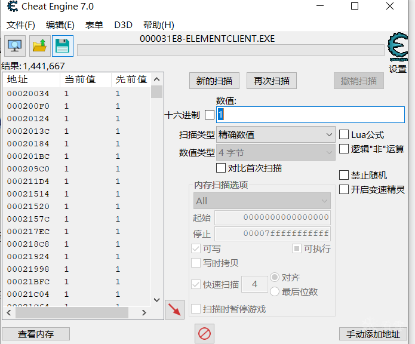This screenshot has height=344, width=415.
Task: Click the results list scroll up arrow
Action: point(156,79)
